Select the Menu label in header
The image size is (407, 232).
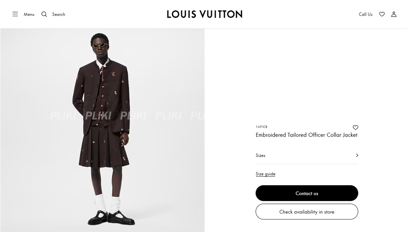coord(29,14)
